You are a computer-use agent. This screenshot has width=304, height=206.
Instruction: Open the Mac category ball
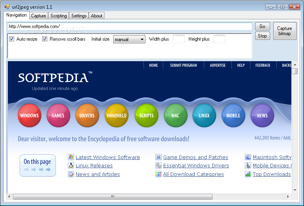pos(175,116)
